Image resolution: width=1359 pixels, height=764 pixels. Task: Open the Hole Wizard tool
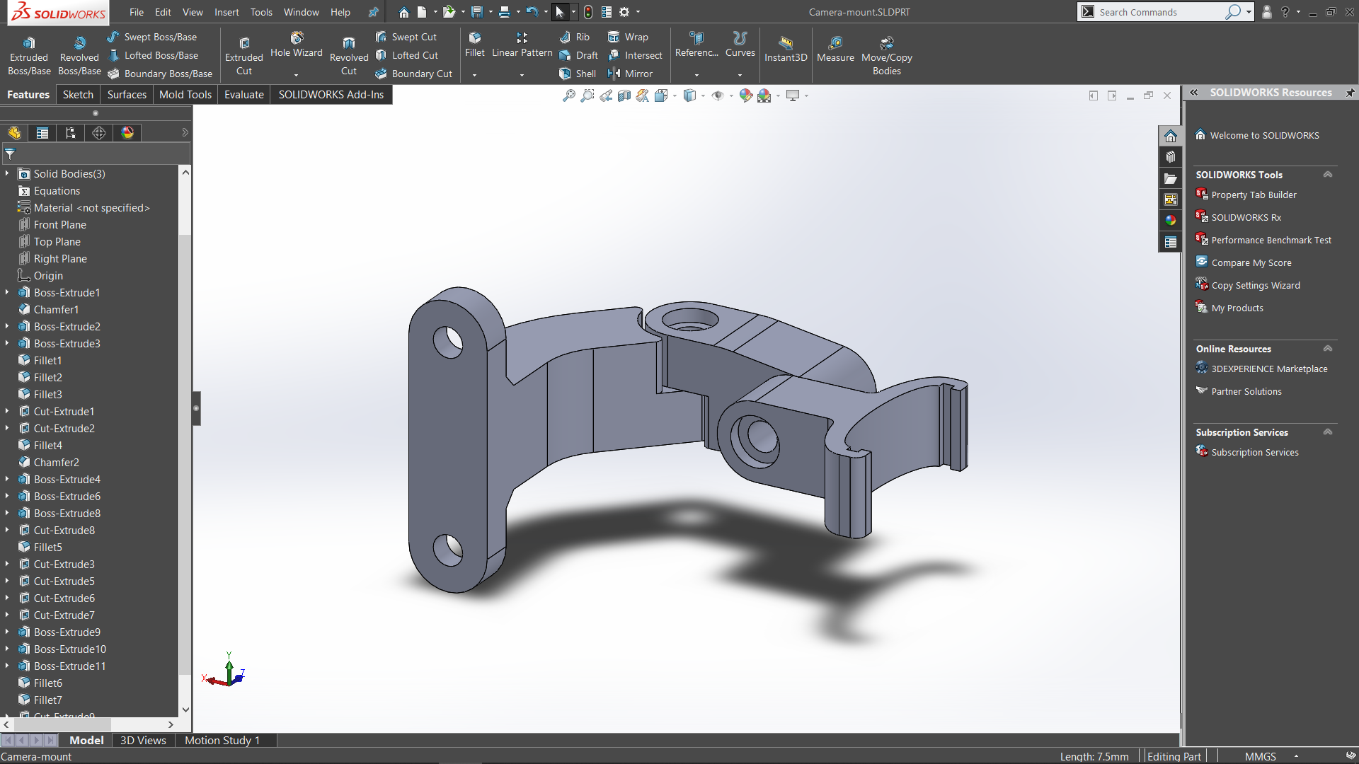pos(297,45)
